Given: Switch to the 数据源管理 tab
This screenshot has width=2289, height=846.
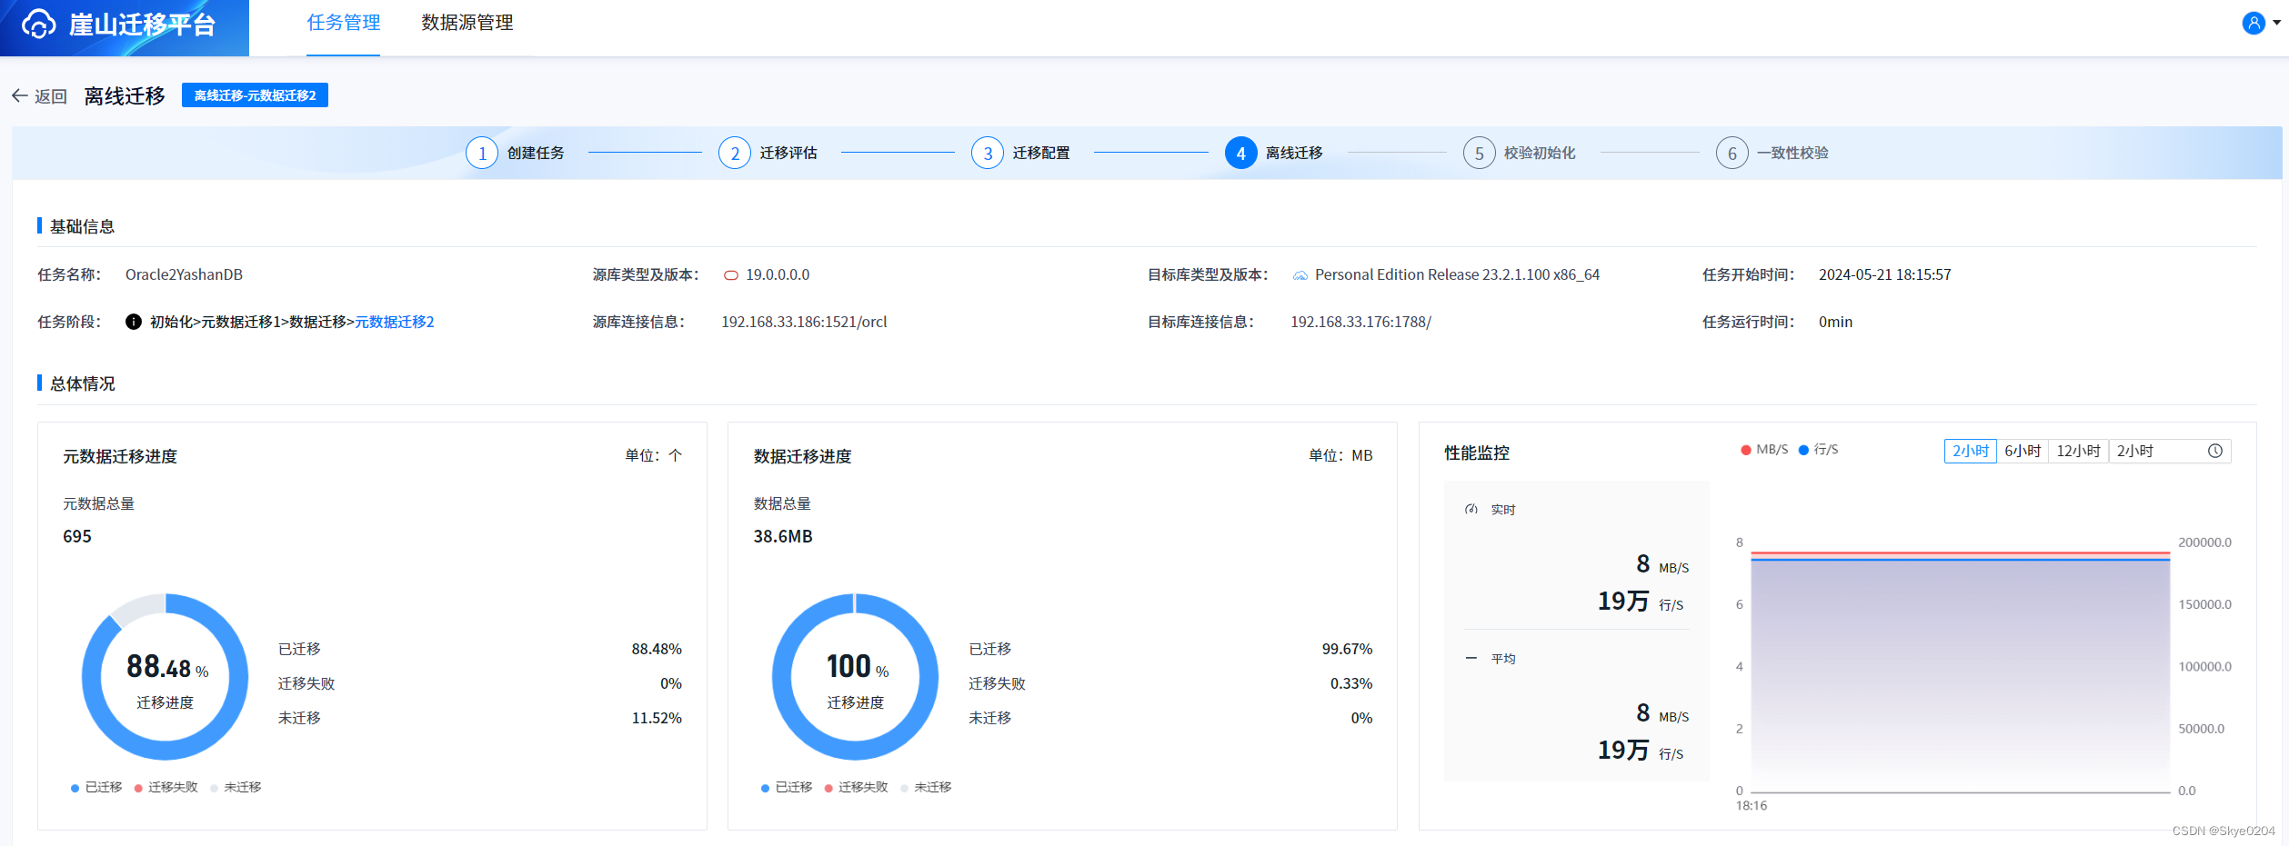Looking at the screenshot, I should point(466,24).
